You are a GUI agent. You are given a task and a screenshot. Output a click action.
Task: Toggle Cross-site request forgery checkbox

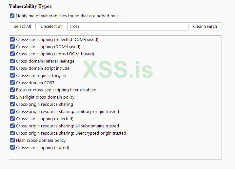click(12, 76)
